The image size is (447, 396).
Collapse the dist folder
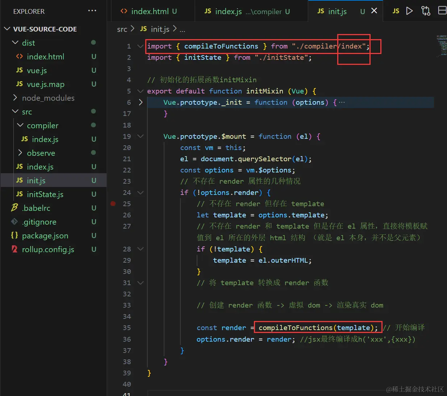[x=15, y=42]
